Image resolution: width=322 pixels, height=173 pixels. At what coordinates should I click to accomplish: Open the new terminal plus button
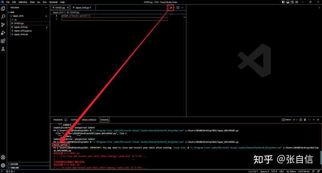pos(294,120)
